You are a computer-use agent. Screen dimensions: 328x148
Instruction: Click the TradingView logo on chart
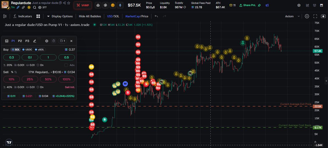[9, 142]
